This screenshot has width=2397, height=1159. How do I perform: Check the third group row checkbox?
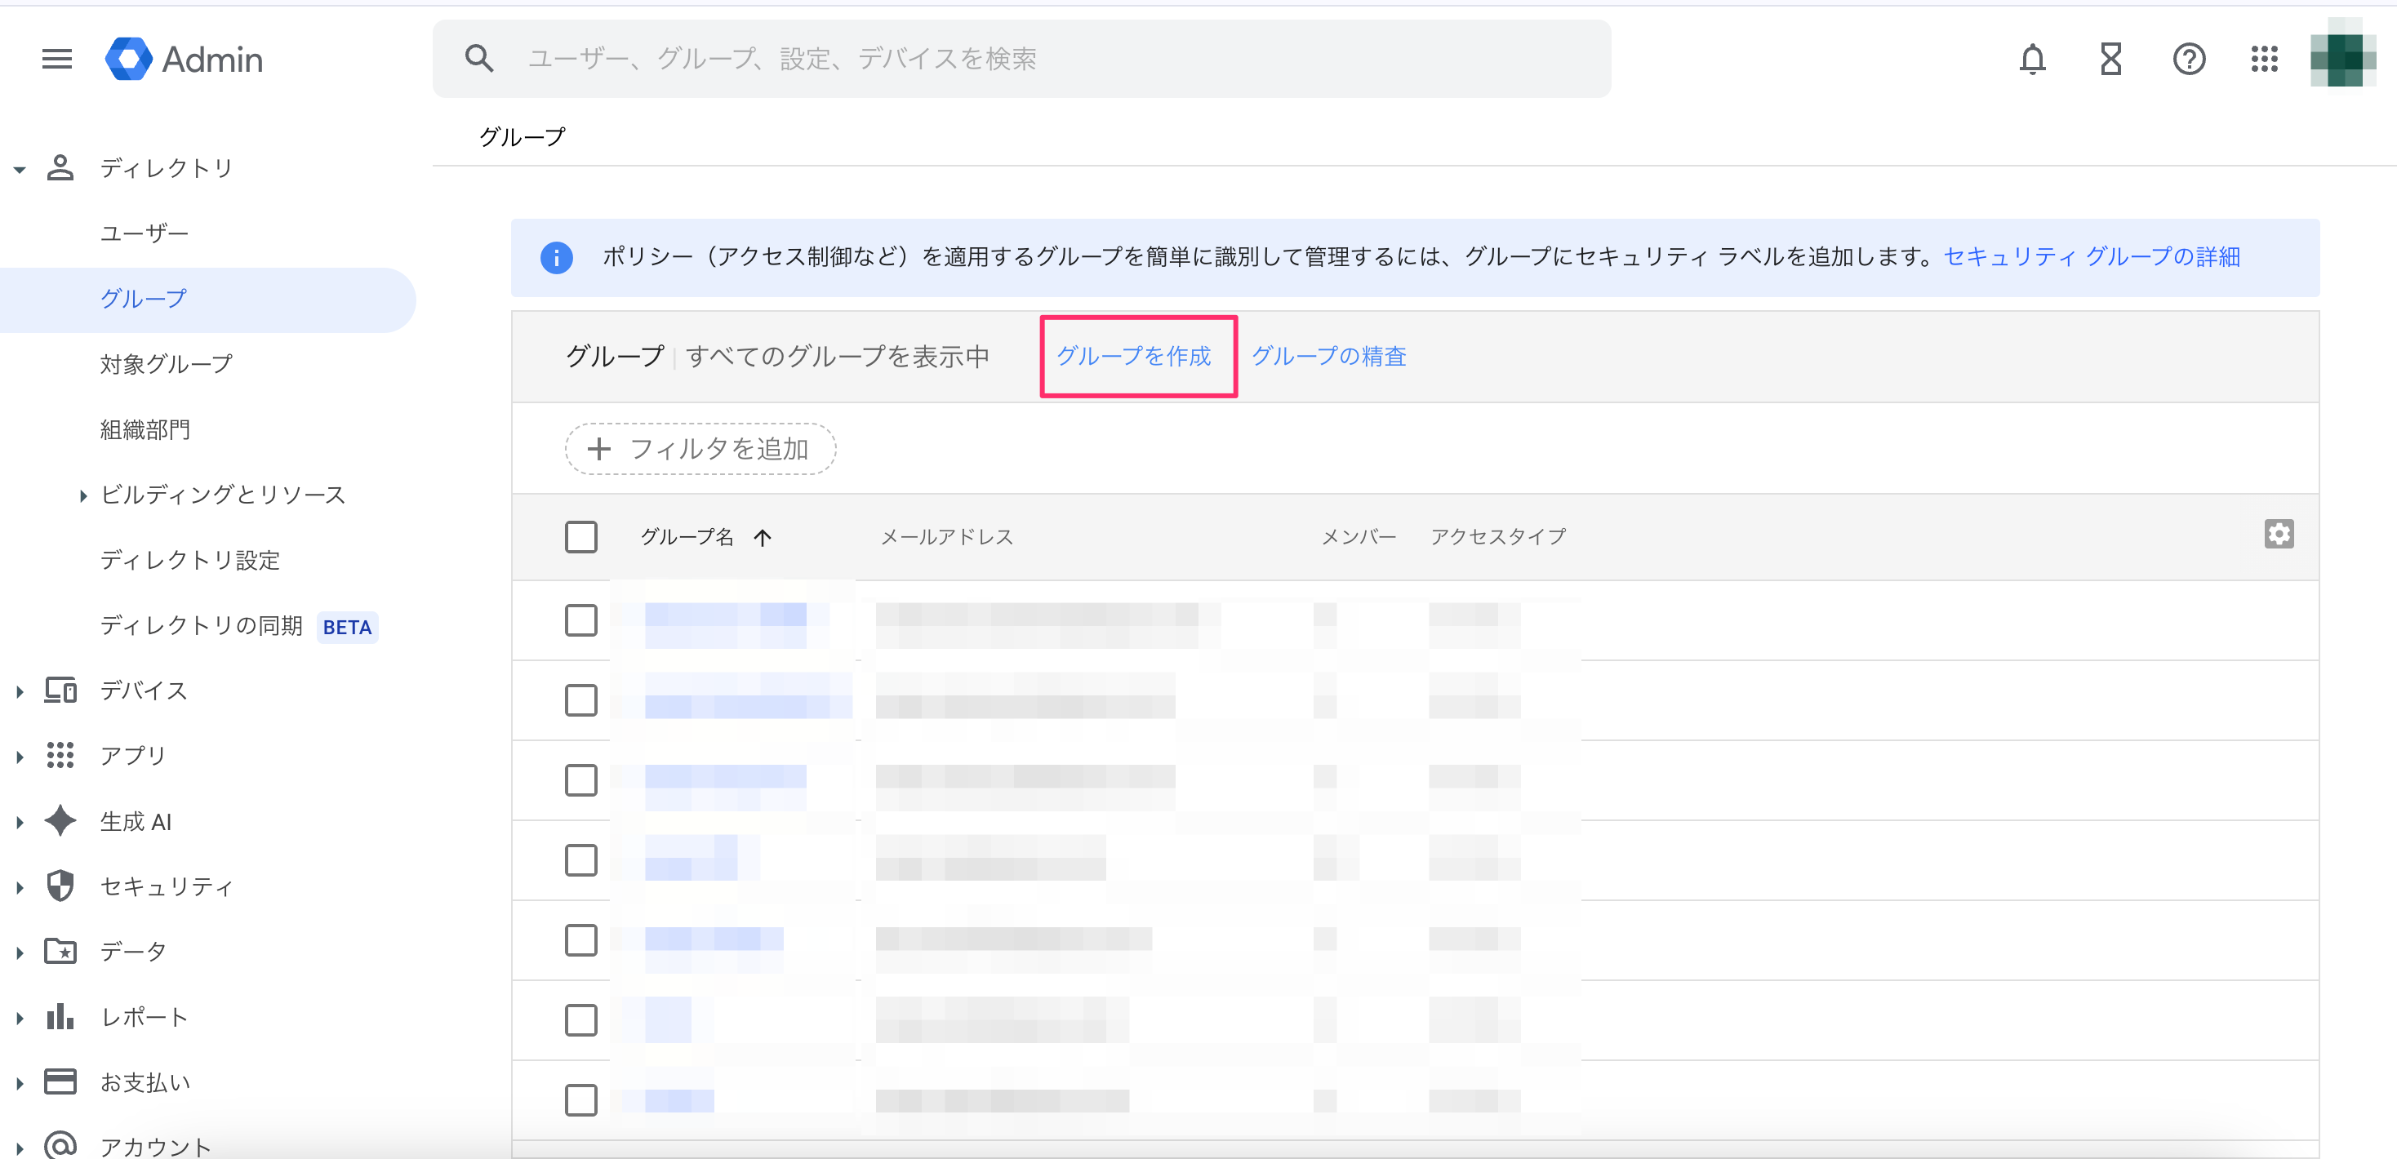click(580, 780)
